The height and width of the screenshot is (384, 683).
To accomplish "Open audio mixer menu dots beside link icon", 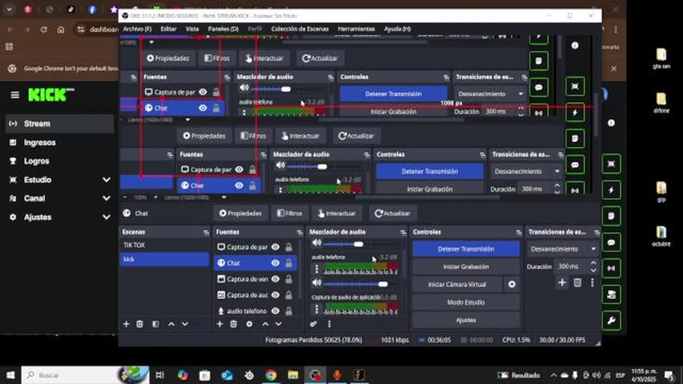I will [329, 324].
